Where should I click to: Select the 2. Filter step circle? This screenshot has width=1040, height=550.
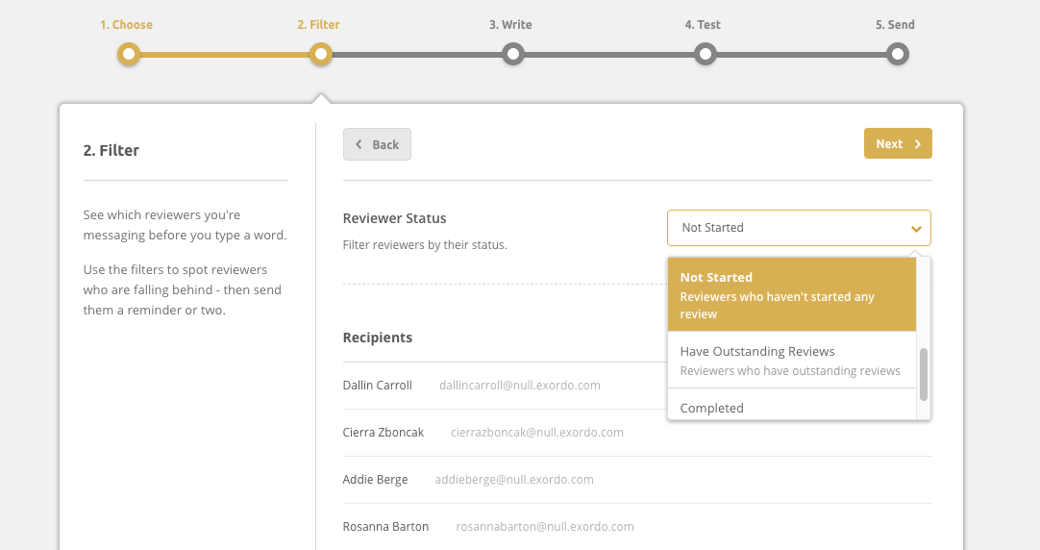(x=321, y=54)
